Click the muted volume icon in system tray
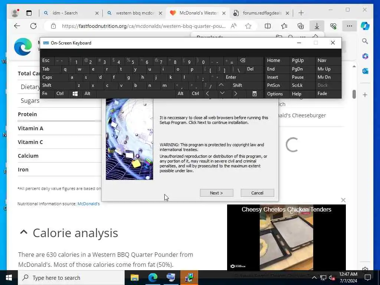 [332, 278]
